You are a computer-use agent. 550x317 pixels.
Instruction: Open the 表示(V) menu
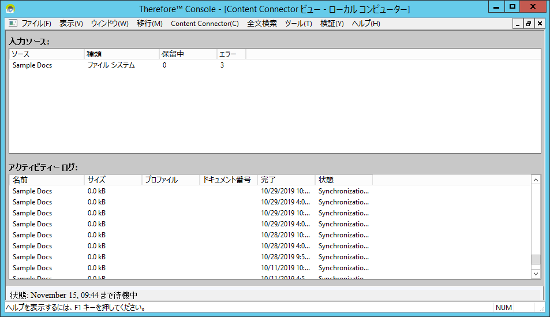71,24
